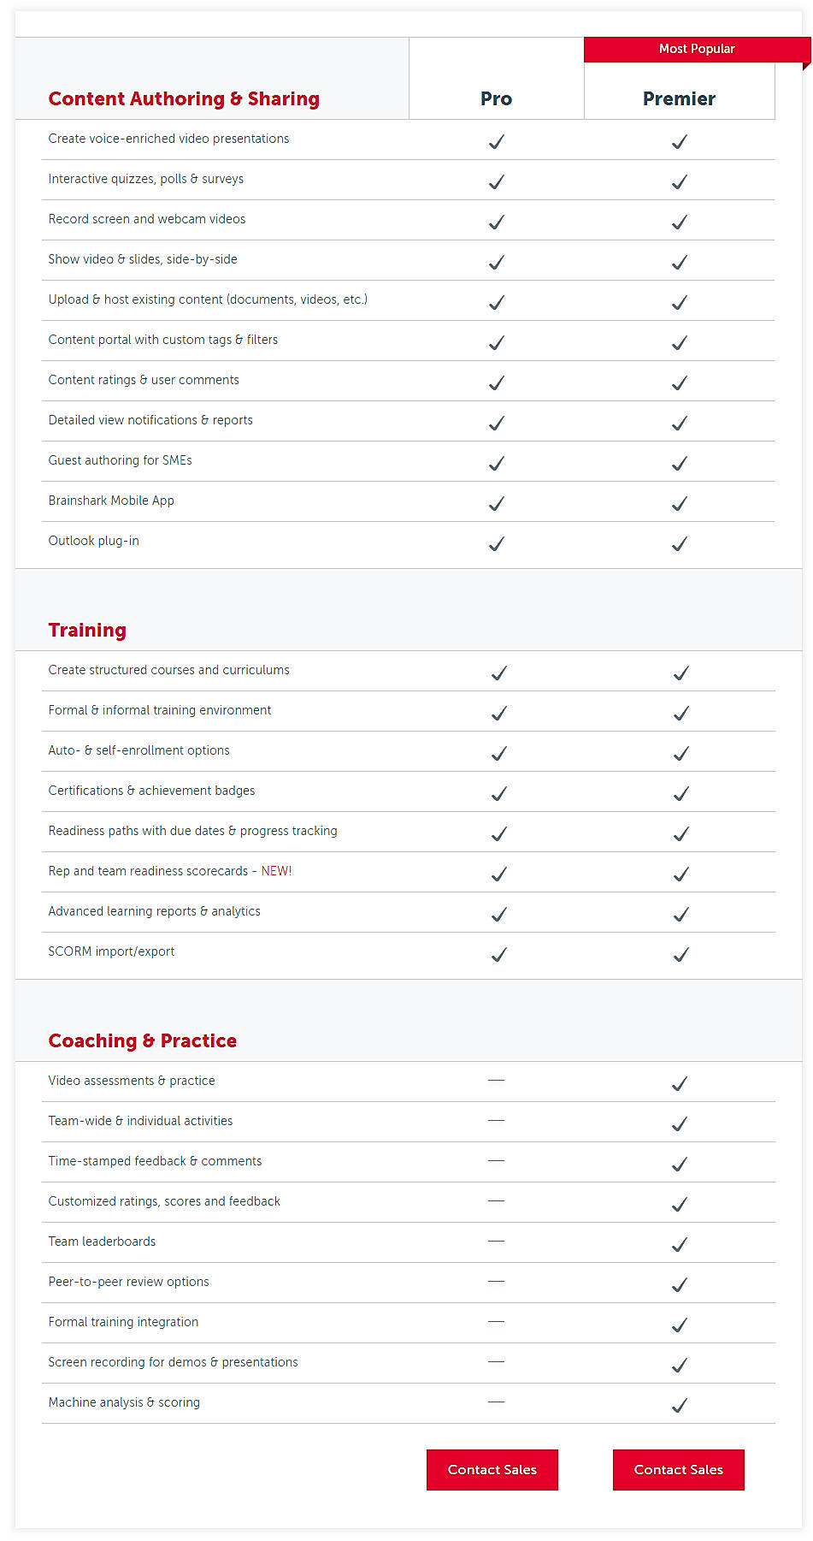The width and height of the screenshot is (813, 1541).
Task: Expand the Content Authoring & Sharing section
Action: (x=184, y=98)
